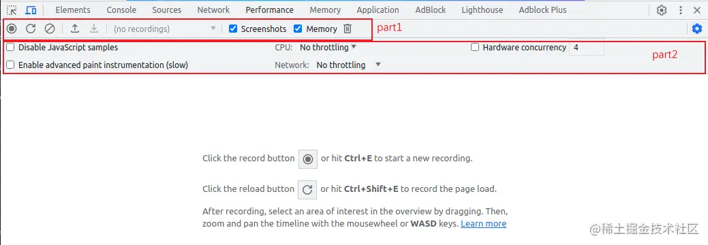Click the trash can collect garbage icon
708x245 pixels.
[348, 29]
